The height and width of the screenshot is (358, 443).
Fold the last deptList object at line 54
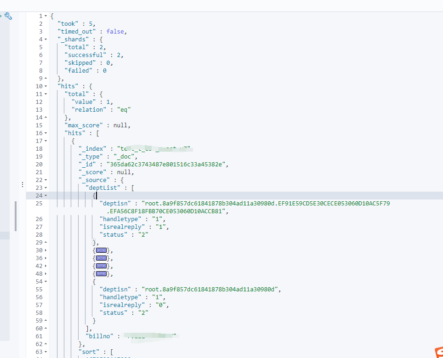point(46,282)
